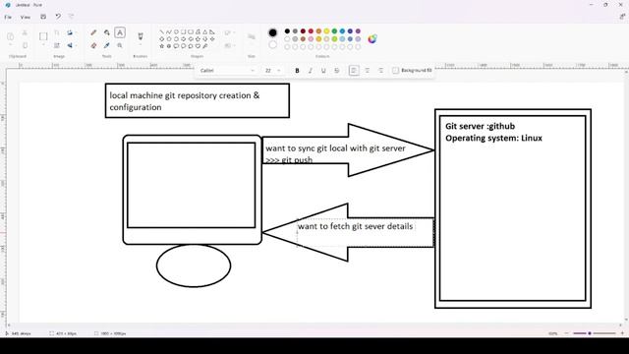Click the Copy icon

click(25, 45)
